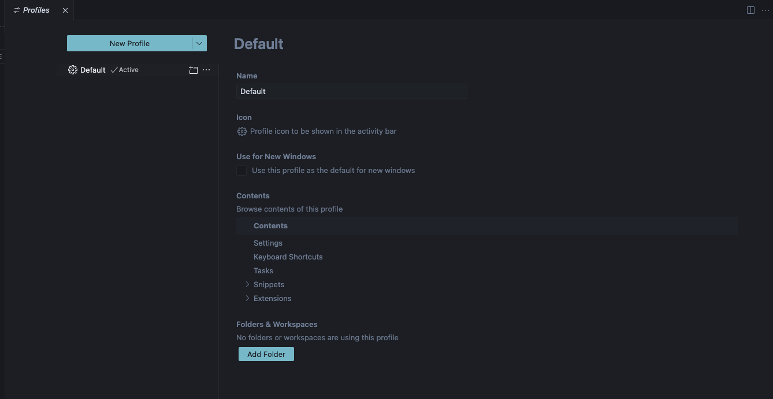Select the Profiles editor tab

tap(36, 10)
